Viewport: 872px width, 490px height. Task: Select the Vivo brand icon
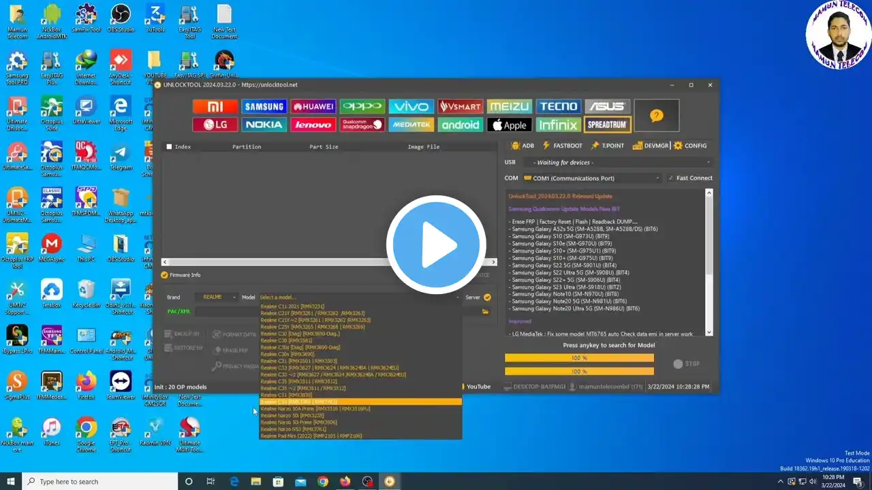click(x=411, y=106)
